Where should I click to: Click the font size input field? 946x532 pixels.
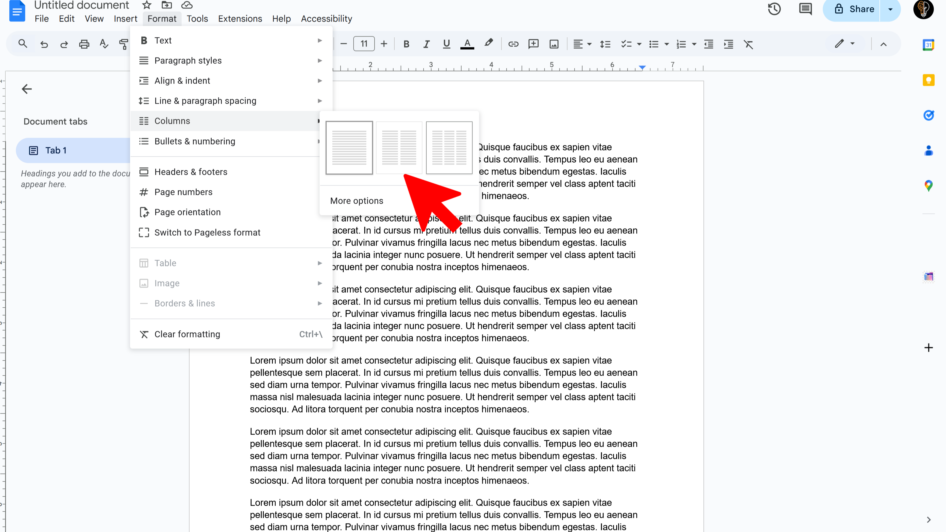(364, 44)
